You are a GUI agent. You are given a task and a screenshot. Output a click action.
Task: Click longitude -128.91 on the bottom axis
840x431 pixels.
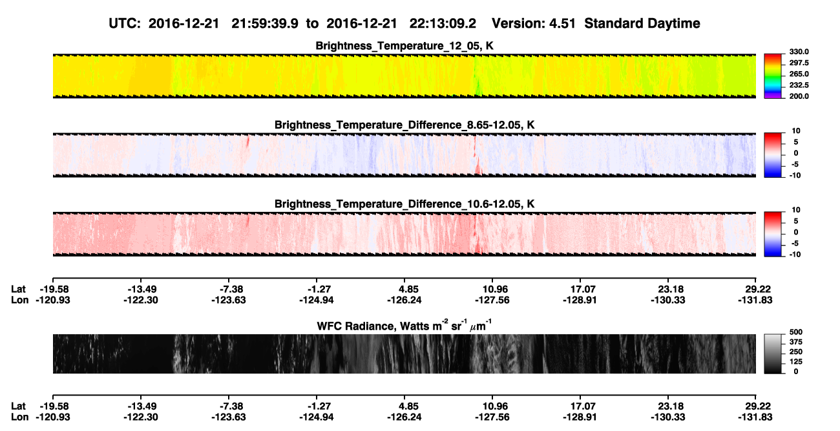[x=580, y=417]
